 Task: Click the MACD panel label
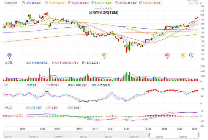pos(8,108)
